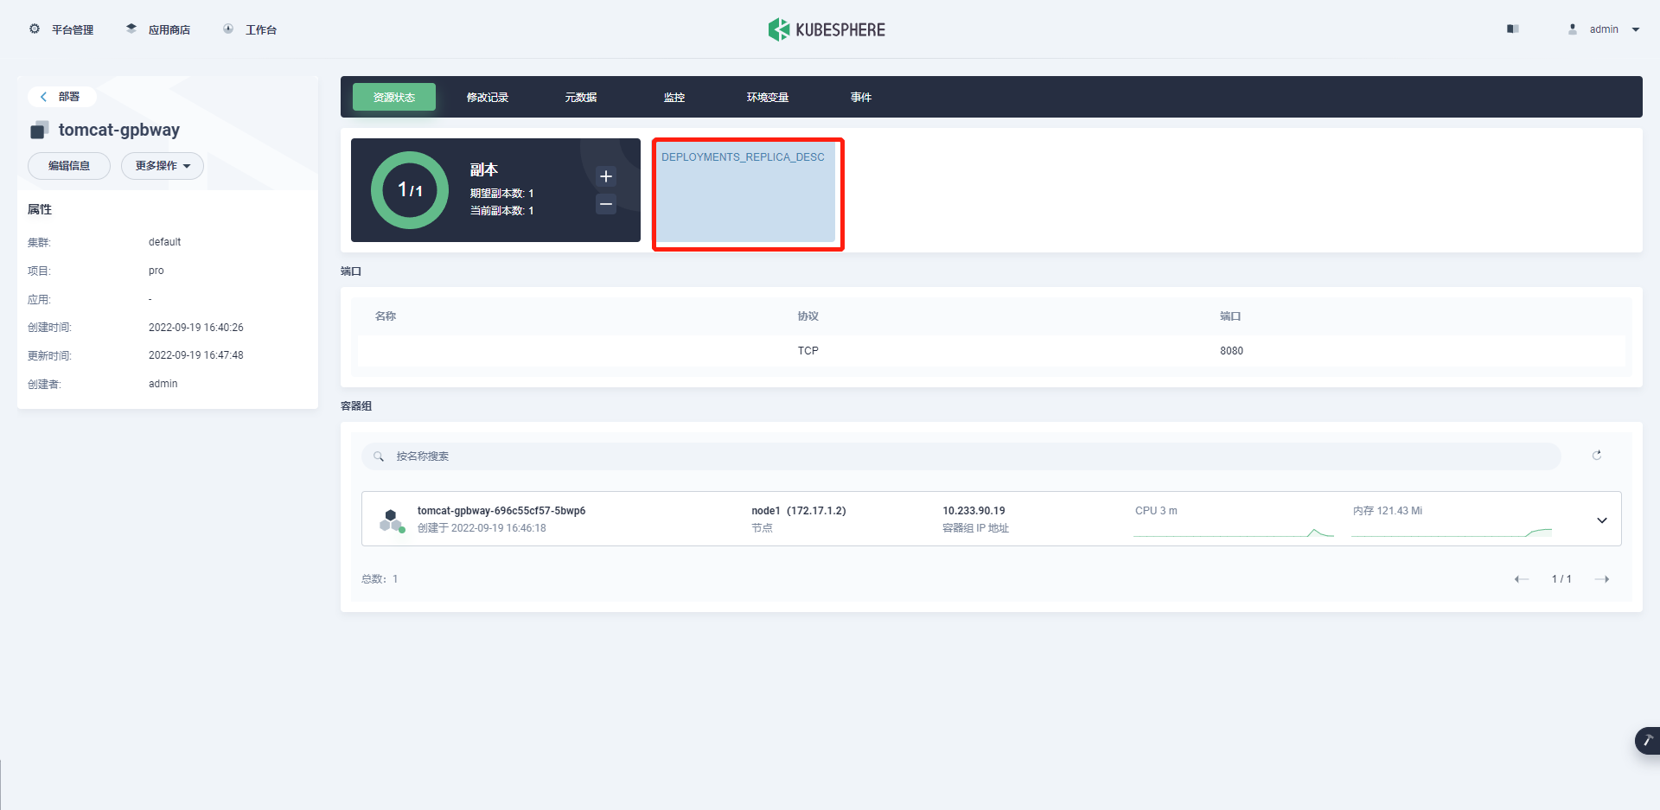Viewport: 1660px width, 810px height.
Task: Decrease replica count with minus button
Action: (606, 204)
